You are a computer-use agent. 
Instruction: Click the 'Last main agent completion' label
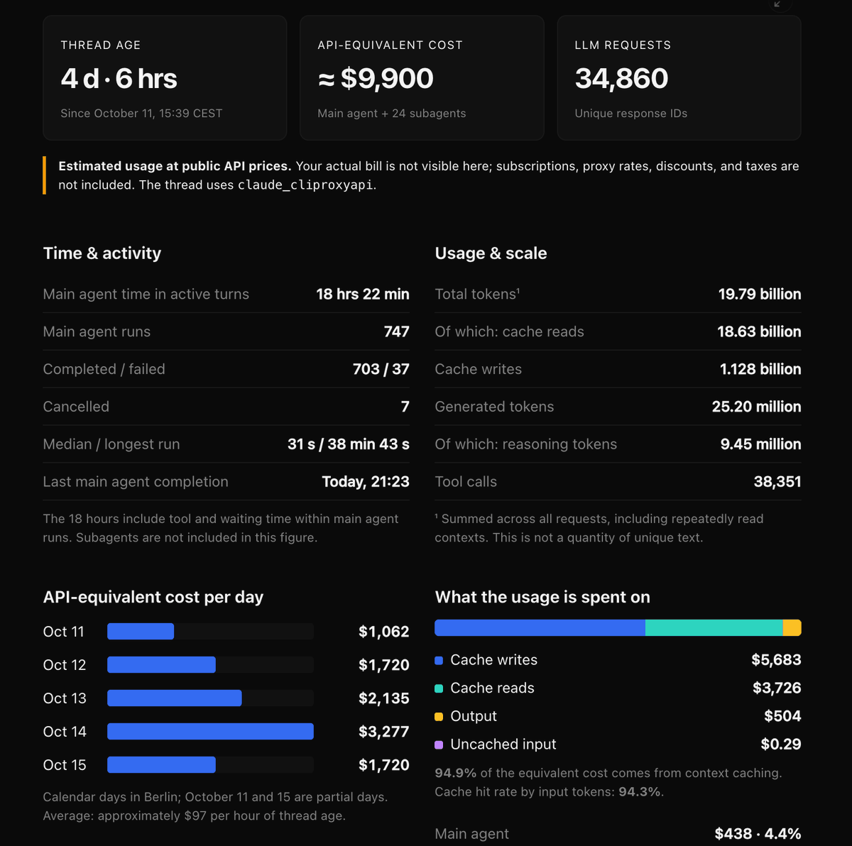[x=136, y=482]
